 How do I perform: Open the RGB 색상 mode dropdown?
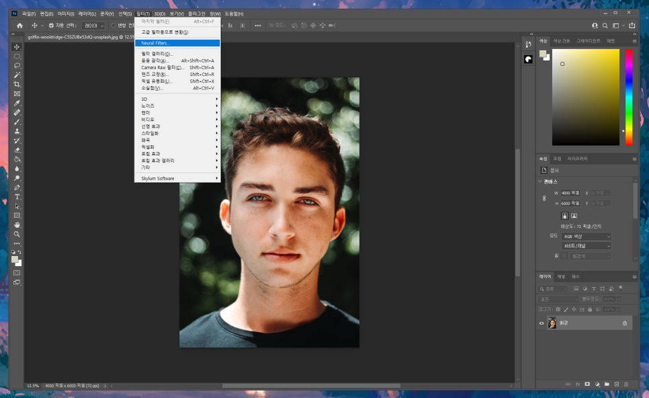click(x=586, y=237)
